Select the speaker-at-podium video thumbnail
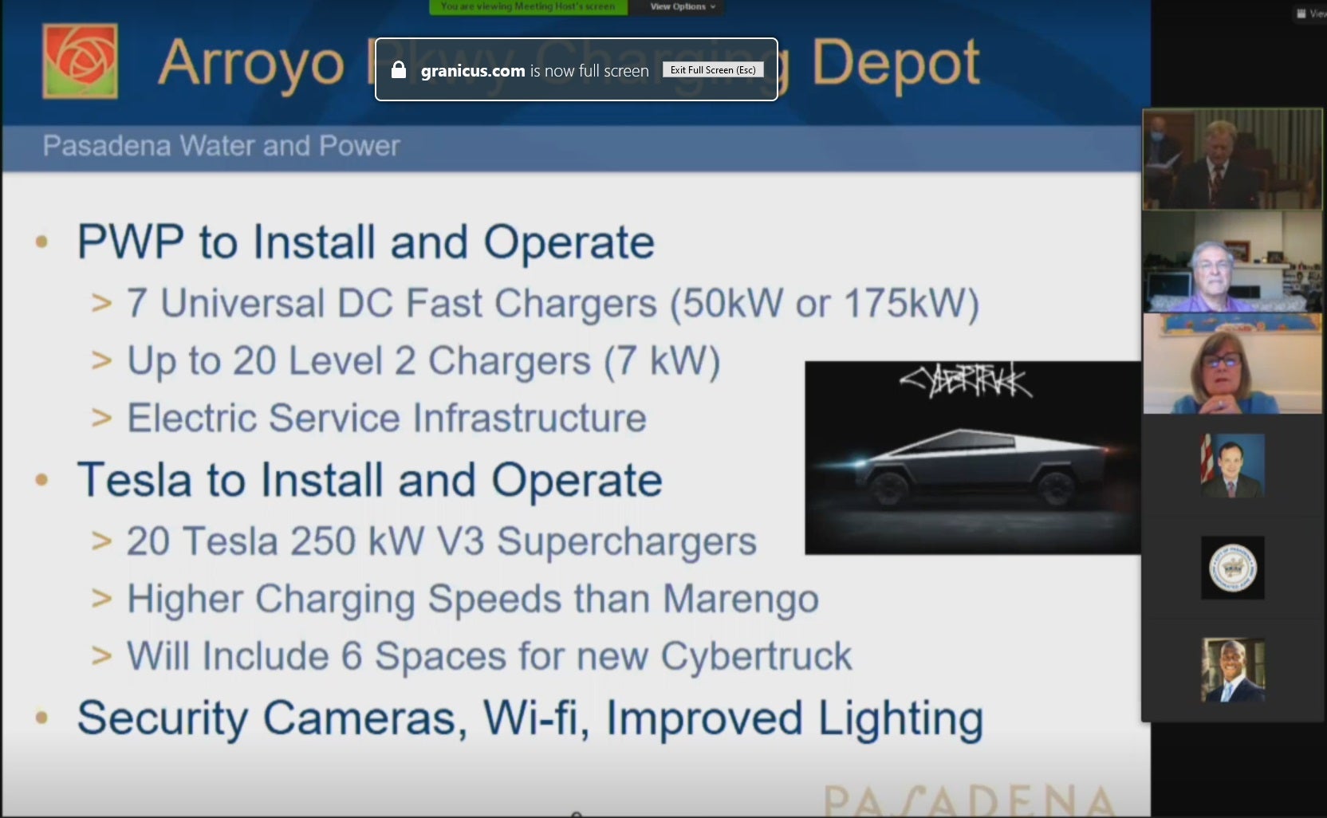Screen dimensions: 1327x818 click(x=1232, y=159)
